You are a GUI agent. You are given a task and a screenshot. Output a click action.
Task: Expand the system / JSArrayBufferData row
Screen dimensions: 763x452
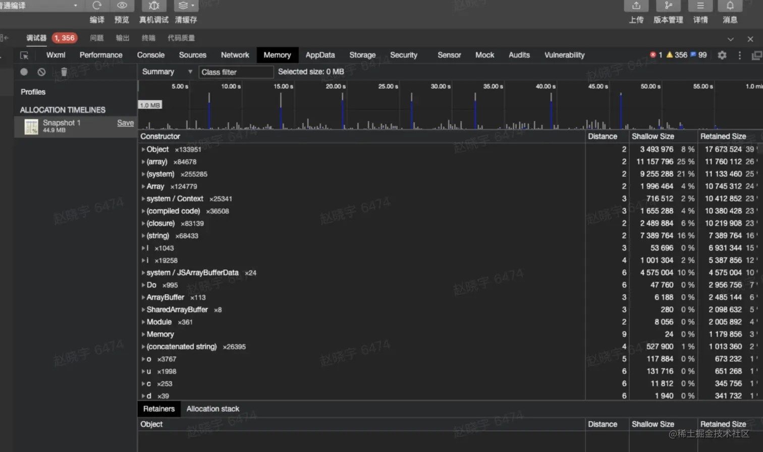tap(143, 273)
